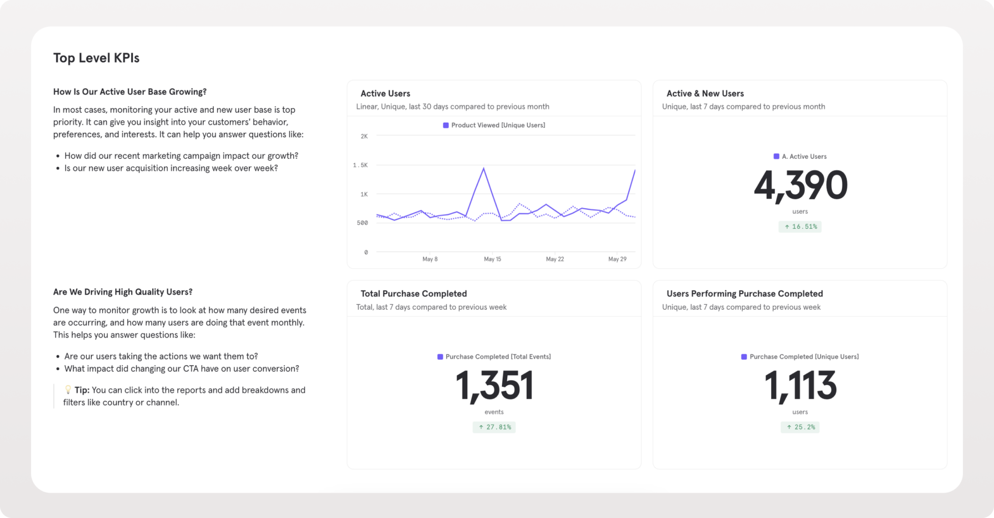Click the 25.2% increase badge
Image resolution: width=994 pixels, height=518 pixels.
tap(800, 427)
